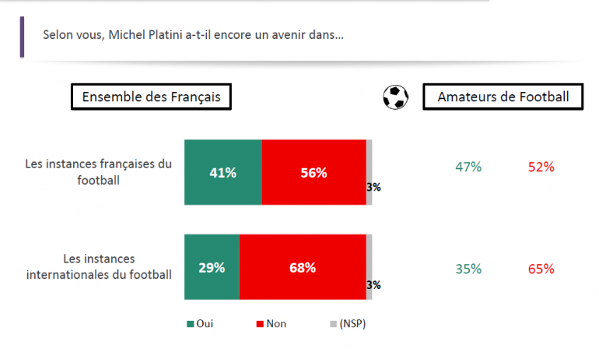599x352 pixels.
Task: Click the "Ensemble des Français" header box
Action: click(x=151, y=97)
